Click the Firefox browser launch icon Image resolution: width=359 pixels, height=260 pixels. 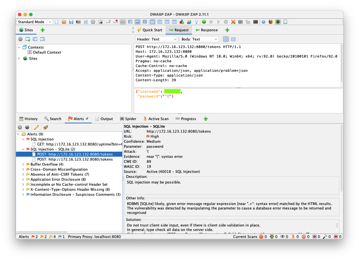pos(271,22)
